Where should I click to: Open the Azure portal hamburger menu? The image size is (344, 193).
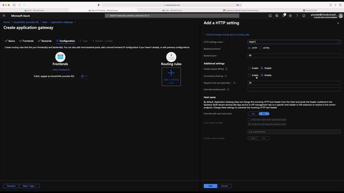(4, 16)
